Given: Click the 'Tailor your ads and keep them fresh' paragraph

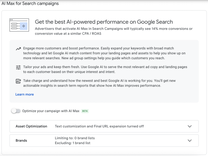Looking at the screenshot, I should pos(105,69).
